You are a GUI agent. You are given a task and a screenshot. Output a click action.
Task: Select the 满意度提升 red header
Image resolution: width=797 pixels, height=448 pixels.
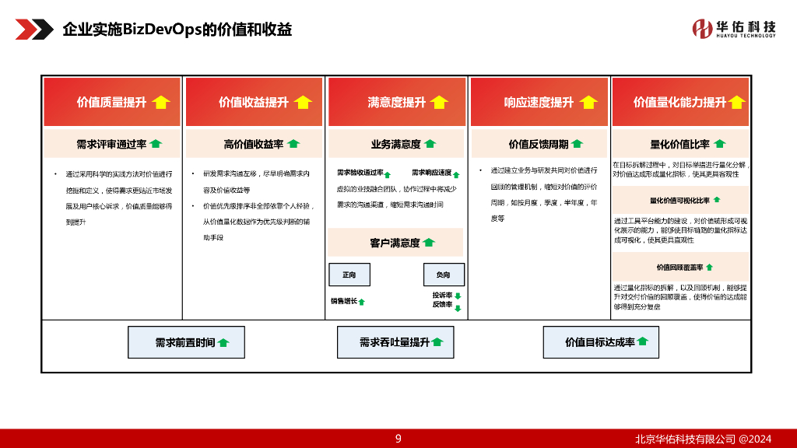pos(397,102)
